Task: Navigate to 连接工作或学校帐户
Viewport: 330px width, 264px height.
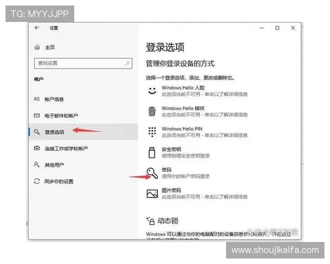Action: 66,148
